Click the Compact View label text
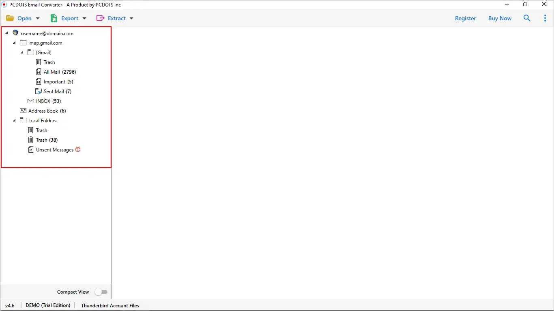Image resolution: width=554 pixels, height=311 pixels. [73, 292]
